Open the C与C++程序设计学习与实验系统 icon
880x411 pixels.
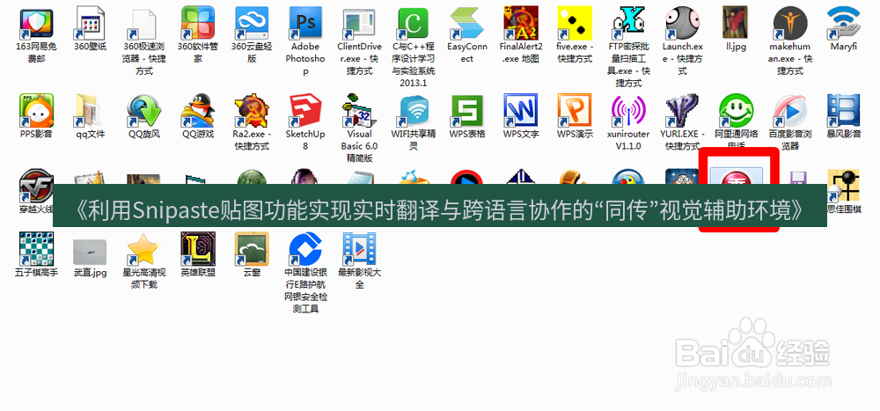414,24
